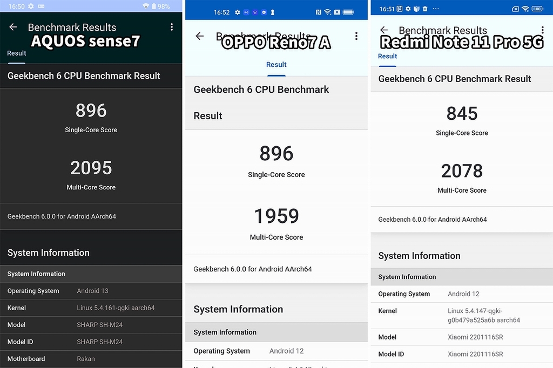Click Wi-Fi icon in Redmi status bar

point(525,9)
